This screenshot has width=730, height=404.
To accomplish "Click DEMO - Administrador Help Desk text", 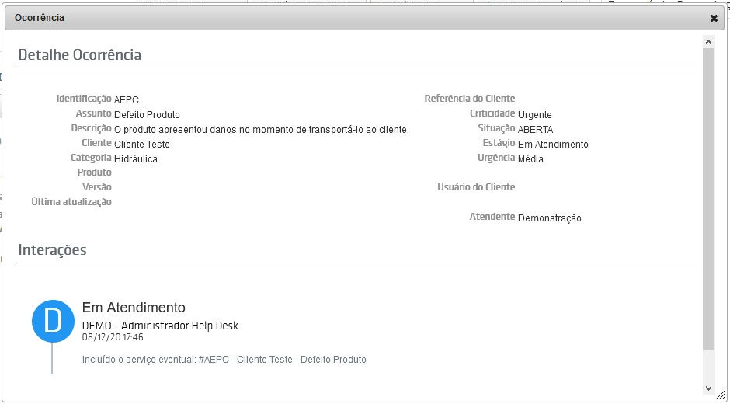I will [160, 326].
